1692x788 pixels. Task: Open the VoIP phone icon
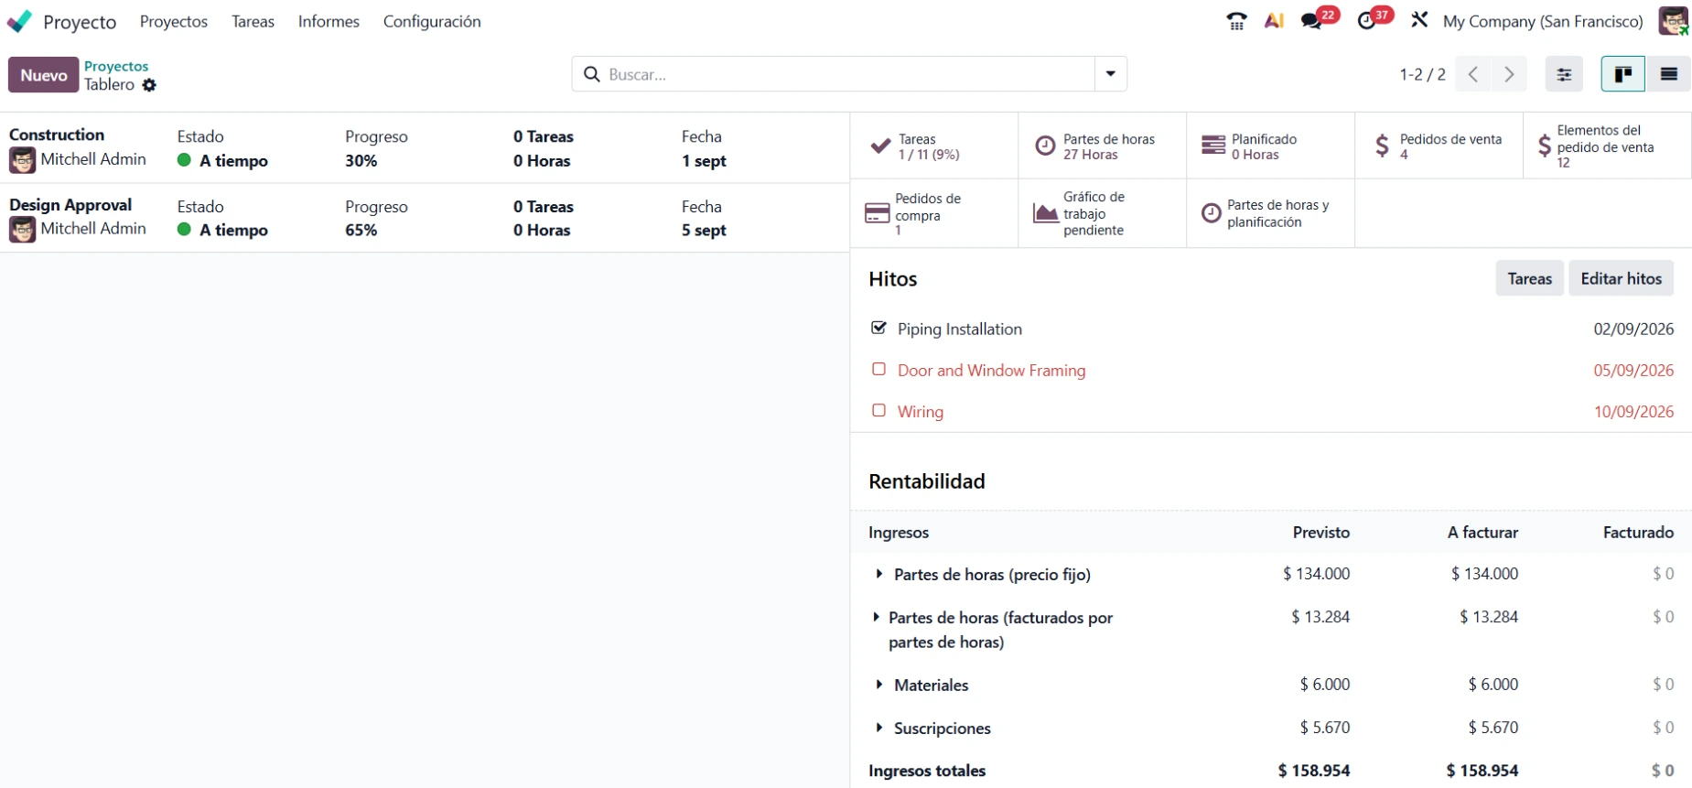tap(1236, 21)
